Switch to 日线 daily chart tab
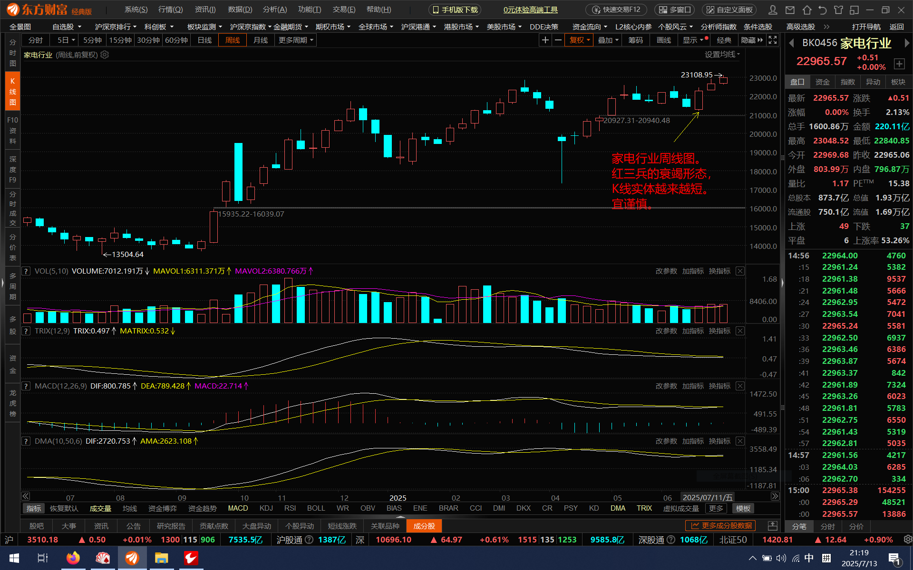The image size is (913, 570). click(x=204, y=40)
